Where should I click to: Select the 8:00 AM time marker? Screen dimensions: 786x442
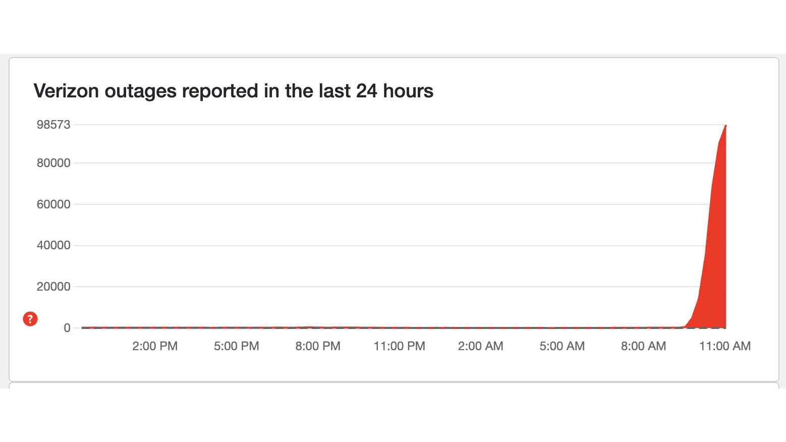[x=644, y=346]
